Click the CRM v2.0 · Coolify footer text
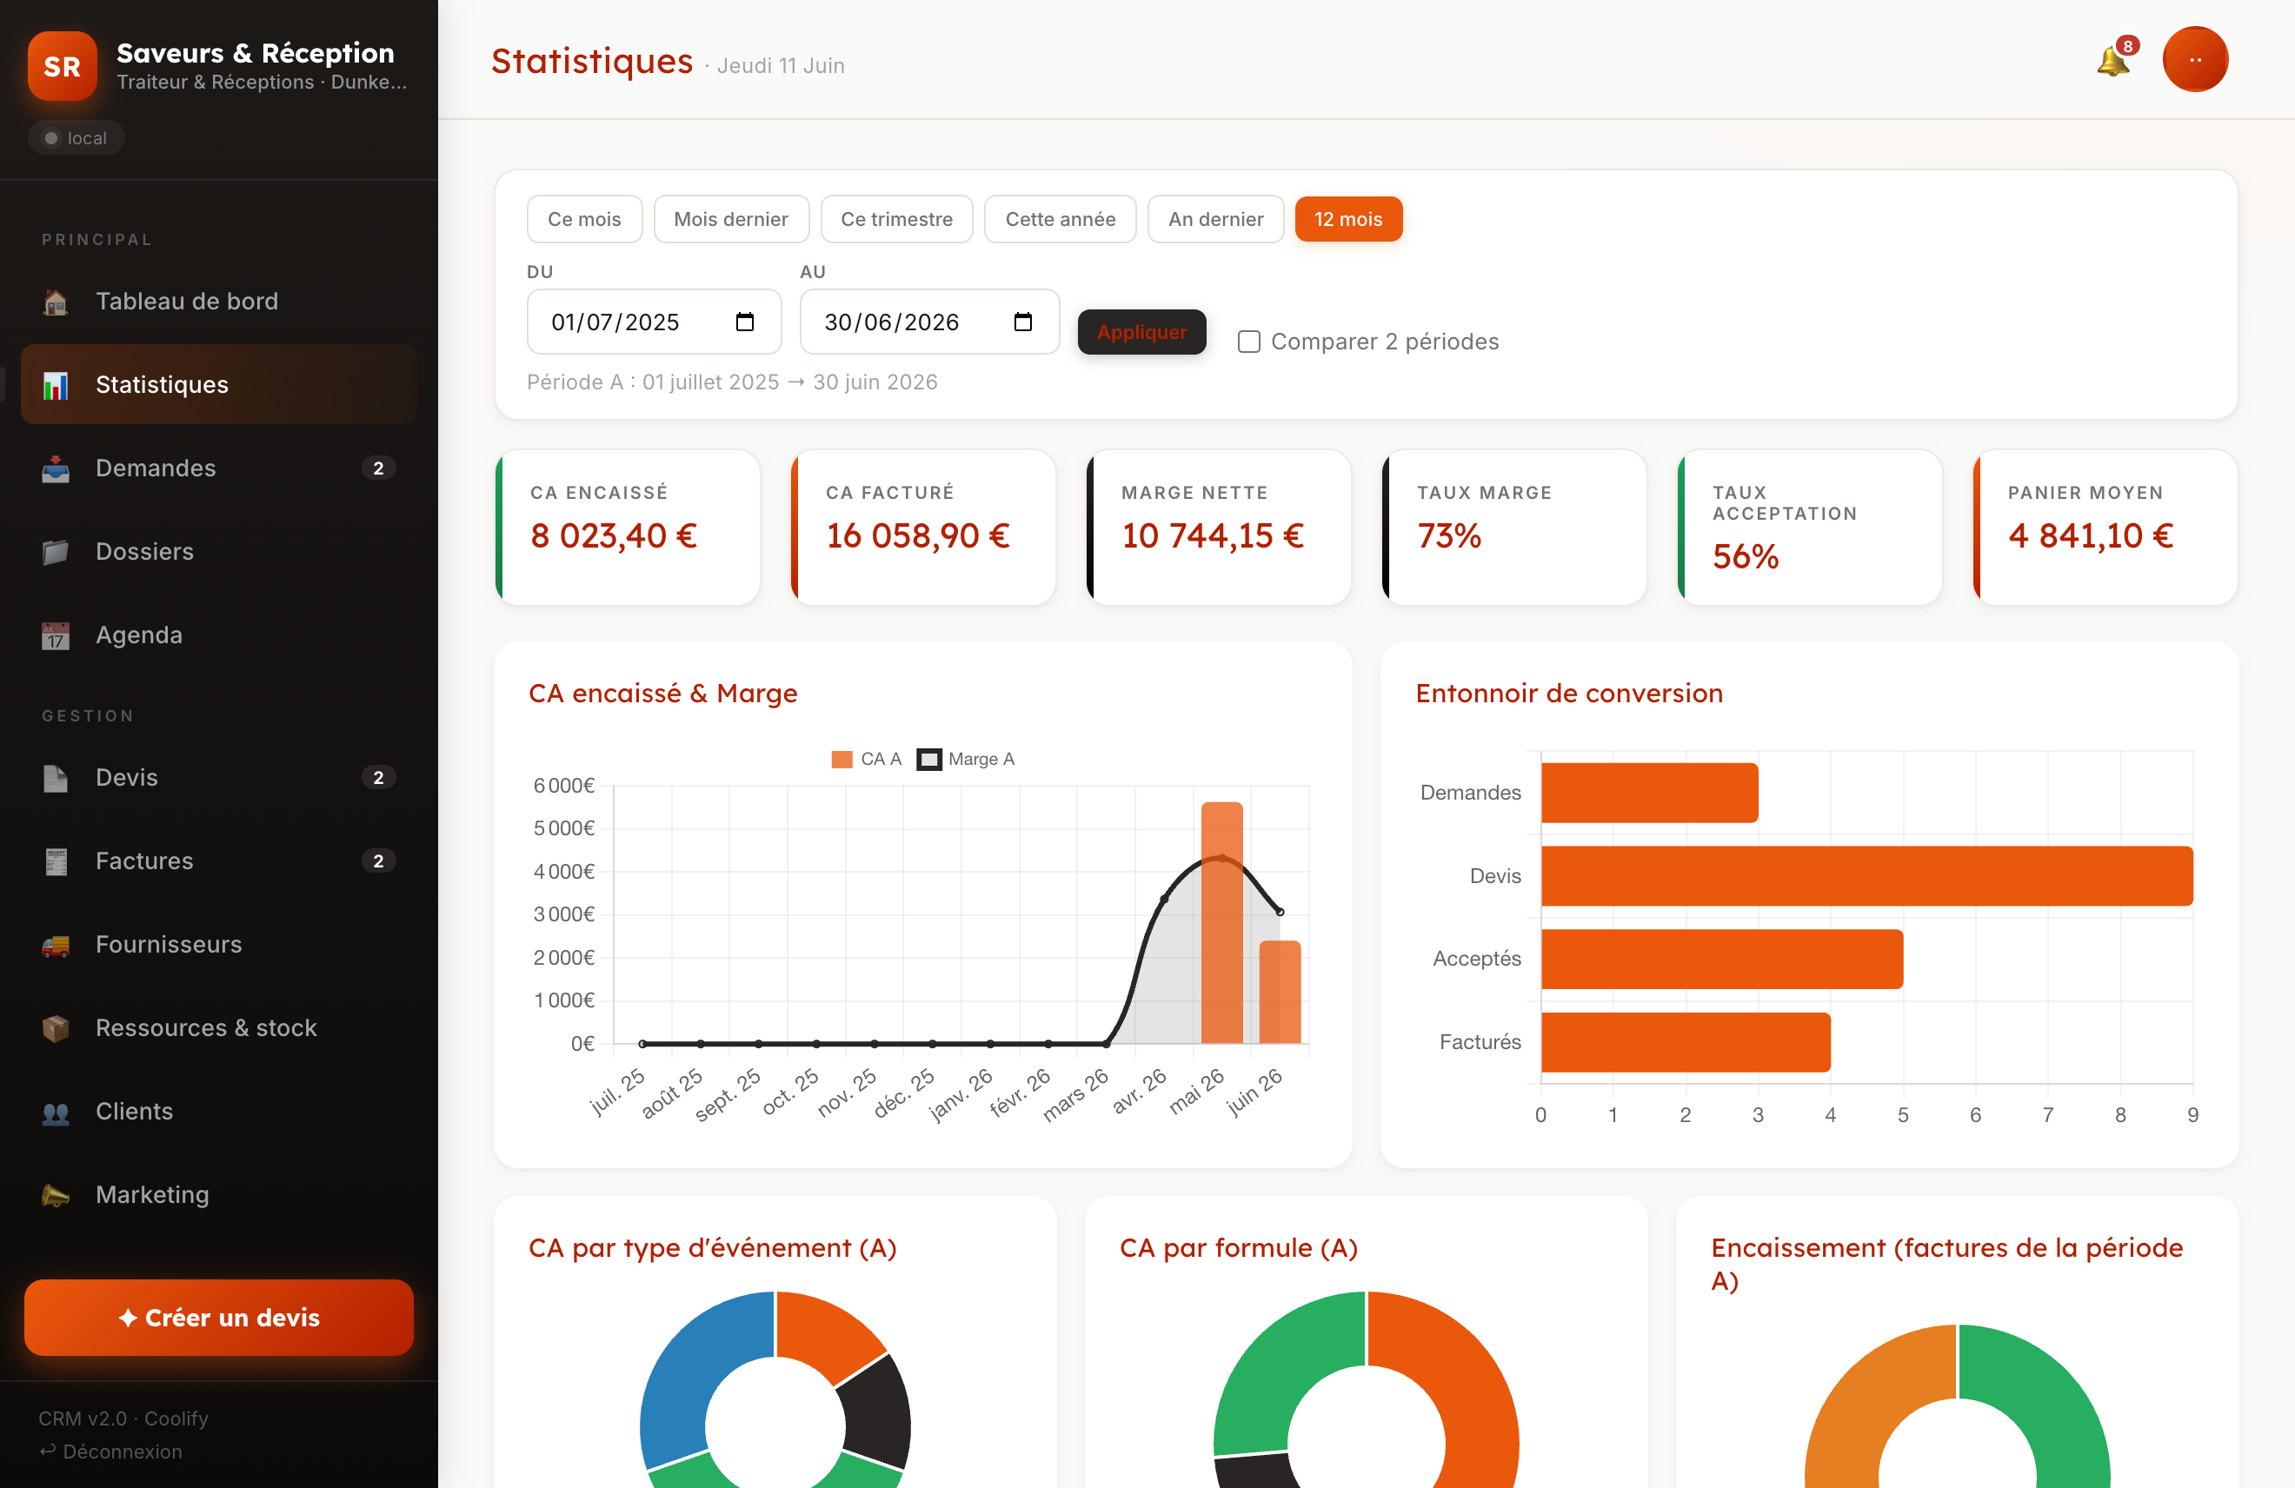2295x1488 pixels. coord(123,1418)
